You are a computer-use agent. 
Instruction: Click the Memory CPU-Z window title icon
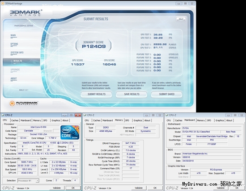[85, 115]
